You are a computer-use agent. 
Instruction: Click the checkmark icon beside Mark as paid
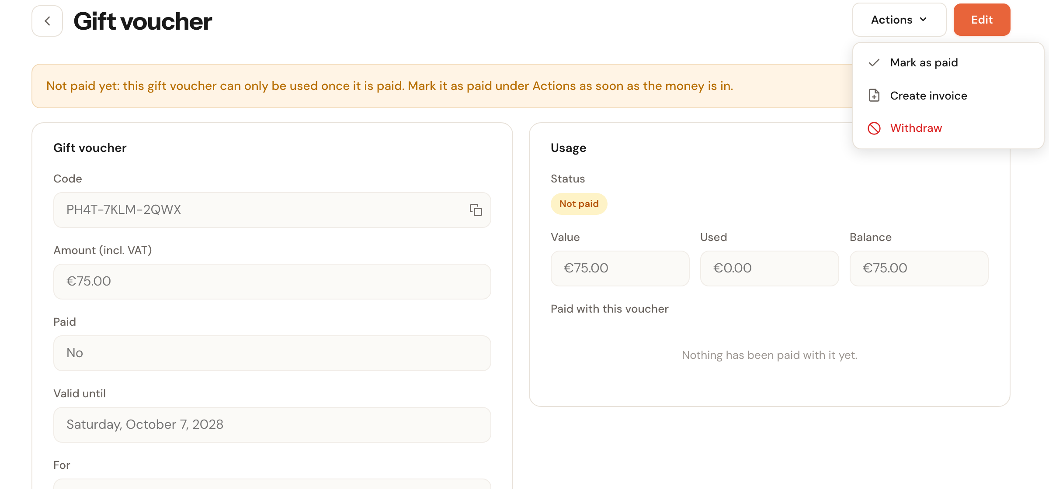coord(874,63)
